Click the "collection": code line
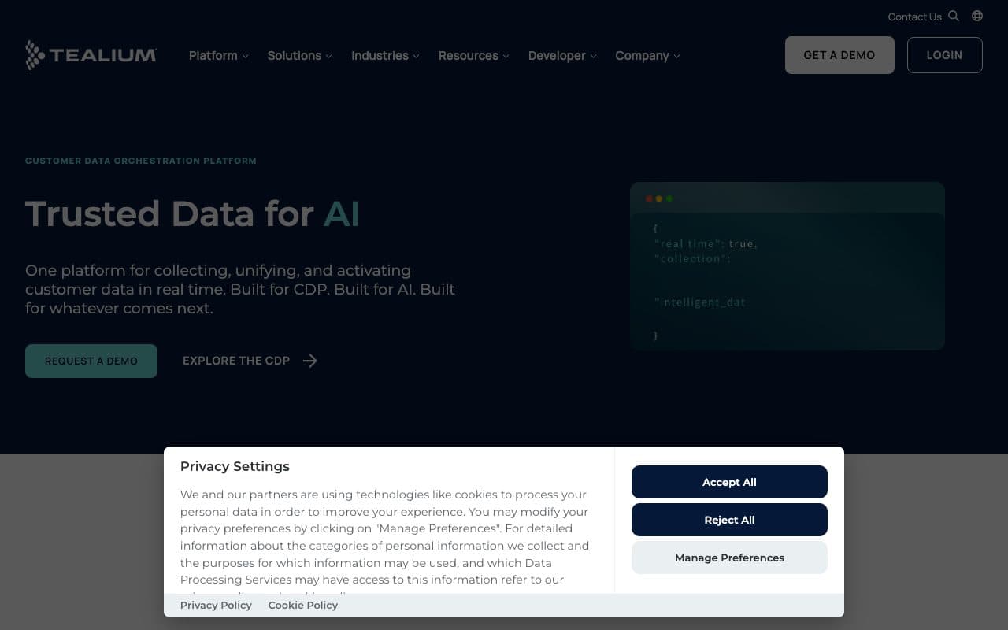Screen dimensions: 1008x630 coord(692,258)
